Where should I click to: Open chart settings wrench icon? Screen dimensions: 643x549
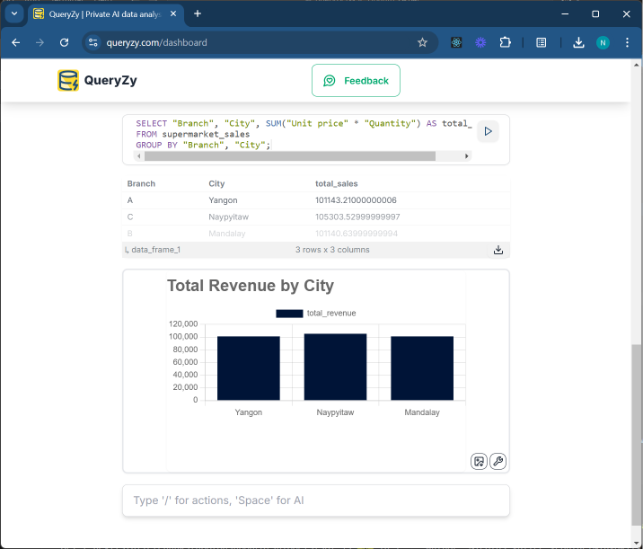pyautogui.click(x=498, y=461)
